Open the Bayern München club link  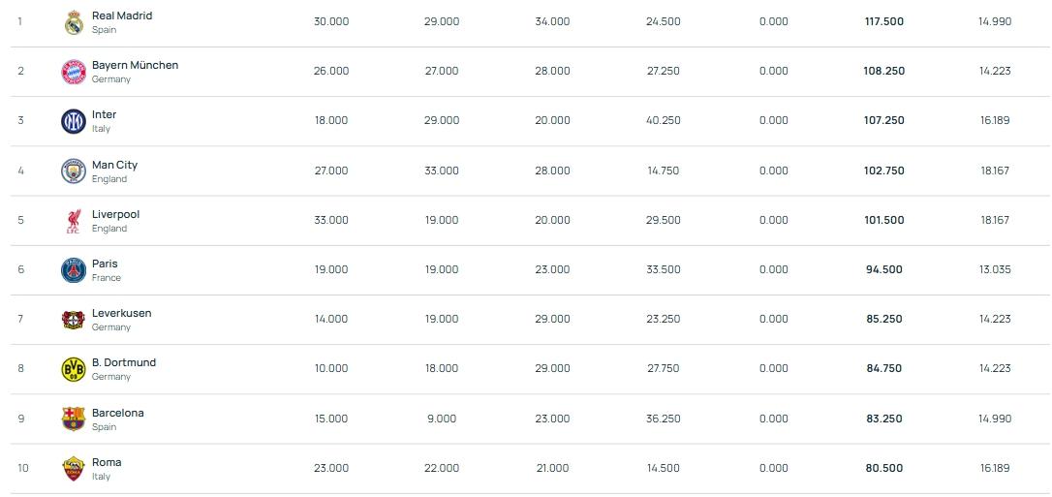[x=135, y=66]
